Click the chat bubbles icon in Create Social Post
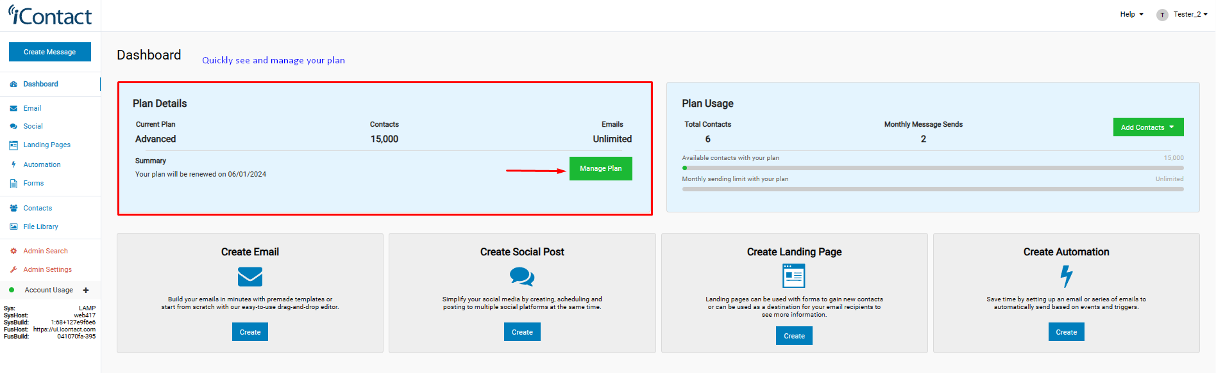The image size is (1216, 373). (x=522, y=276)
